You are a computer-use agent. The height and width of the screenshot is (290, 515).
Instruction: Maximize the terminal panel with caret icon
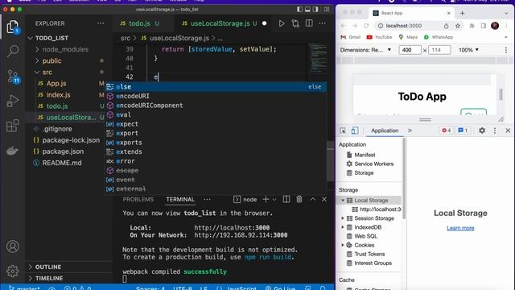coord(313,199)
